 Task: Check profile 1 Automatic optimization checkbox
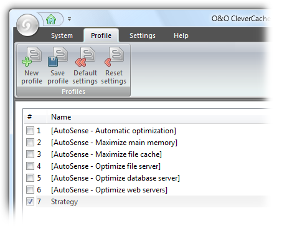click(x=30, y=131)
